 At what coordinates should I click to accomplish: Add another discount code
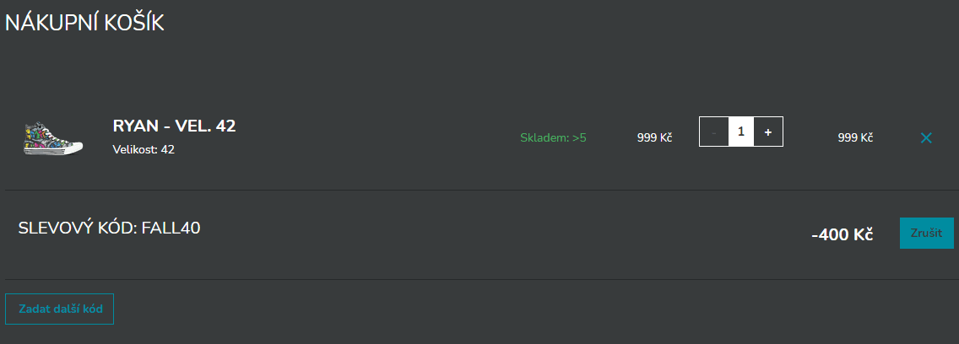(x=59, y=309)
